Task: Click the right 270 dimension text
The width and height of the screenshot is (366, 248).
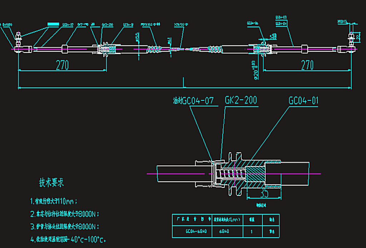Action: click(x=307, y=65)
